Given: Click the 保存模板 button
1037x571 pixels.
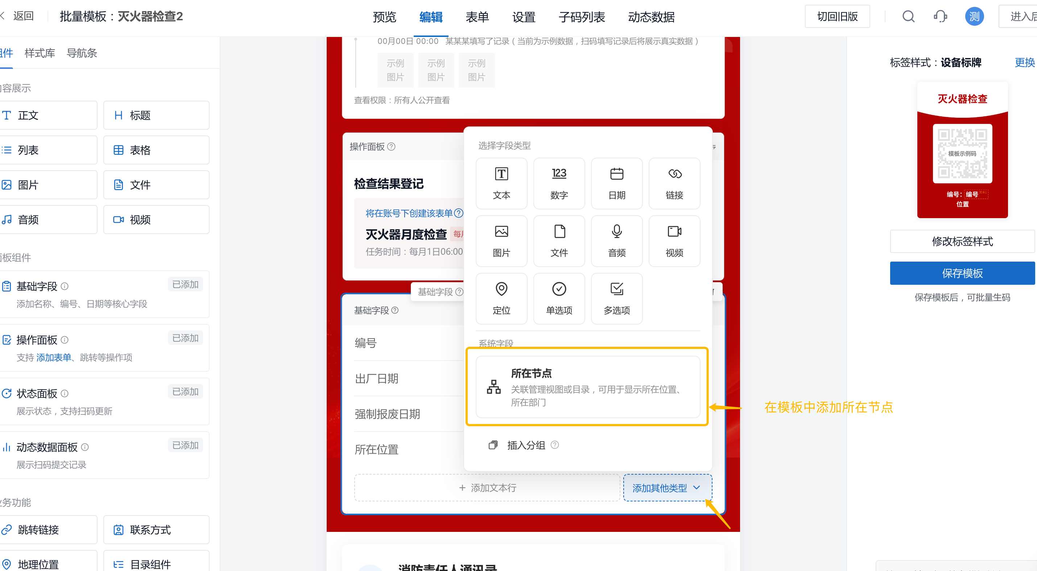Looking at the screenshot, I should (962, 274).
